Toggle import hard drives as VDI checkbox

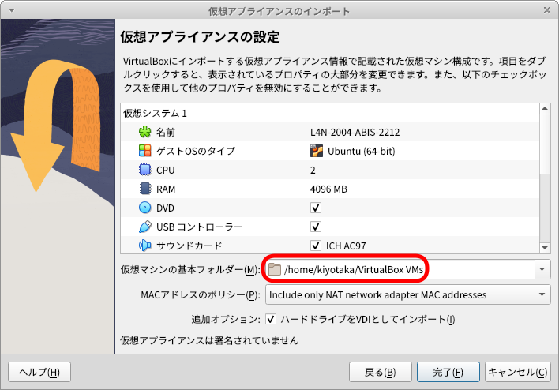click(271, 320)
